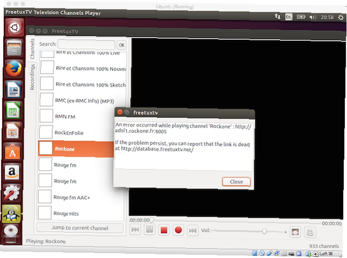The width and height of the screenshot is (347, 258).
Task: Click the RMN FM channel logo placeholder
Action: [46, 116]
